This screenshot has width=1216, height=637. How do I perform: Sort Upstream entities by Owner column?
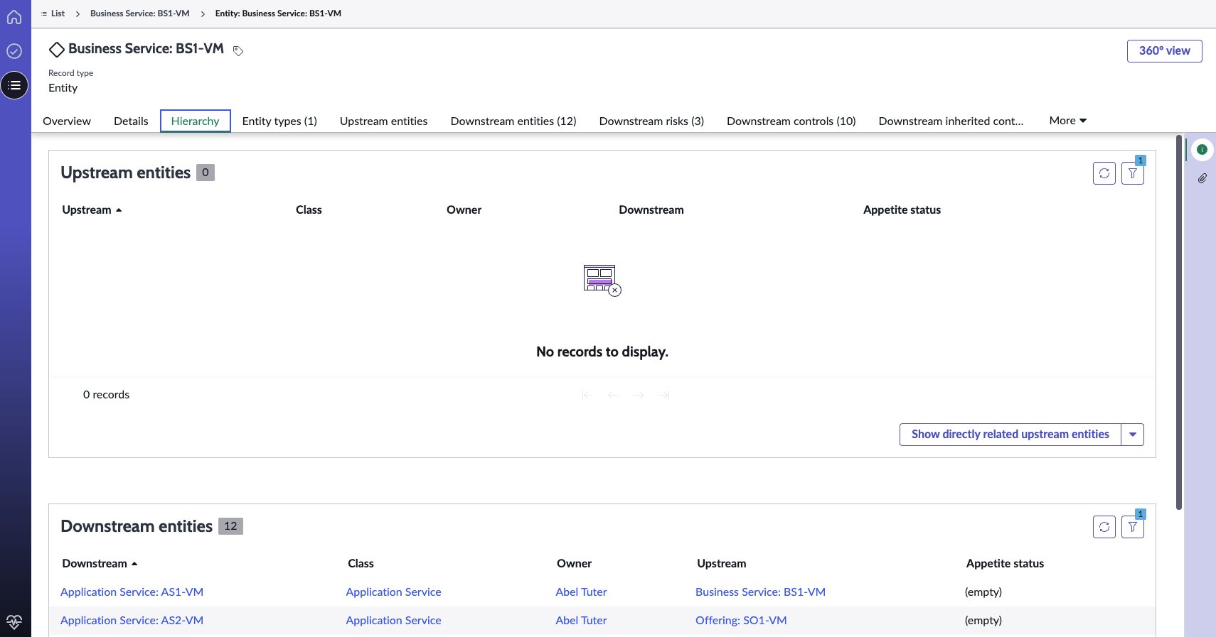tap(464, 210)
